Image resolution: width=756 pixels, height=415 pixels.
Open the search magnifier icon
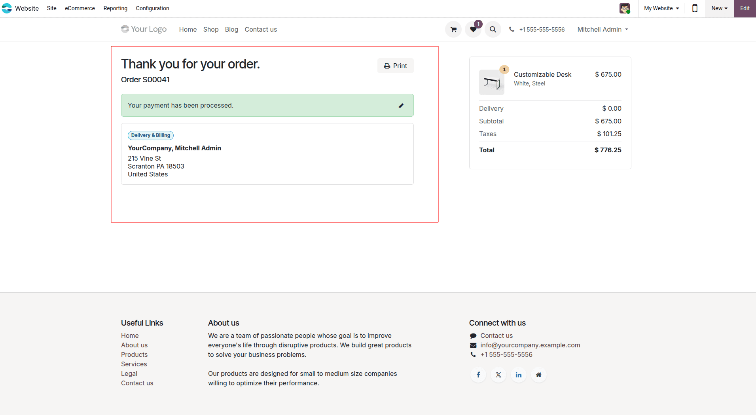(493, 29)
